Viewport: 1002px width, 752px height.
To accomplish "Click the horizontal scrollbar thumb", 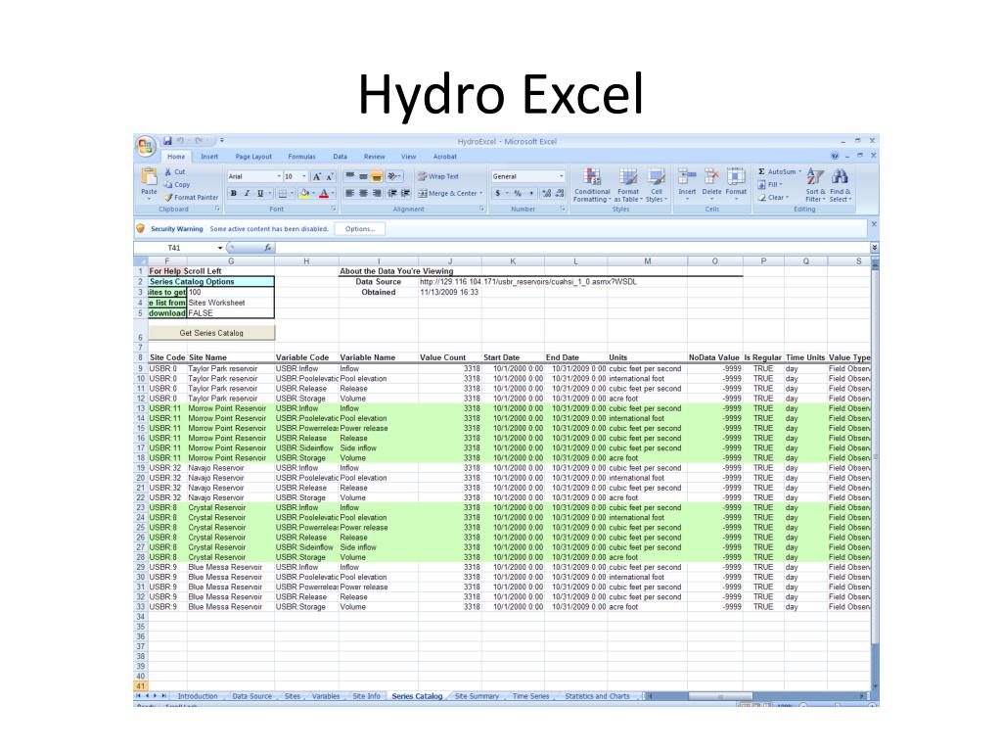I will point(720,696).
